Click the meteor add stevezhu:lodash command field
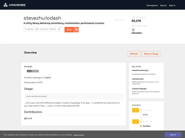Image resolution: width=185 pixels, height=138 pixels. (43, 29)
